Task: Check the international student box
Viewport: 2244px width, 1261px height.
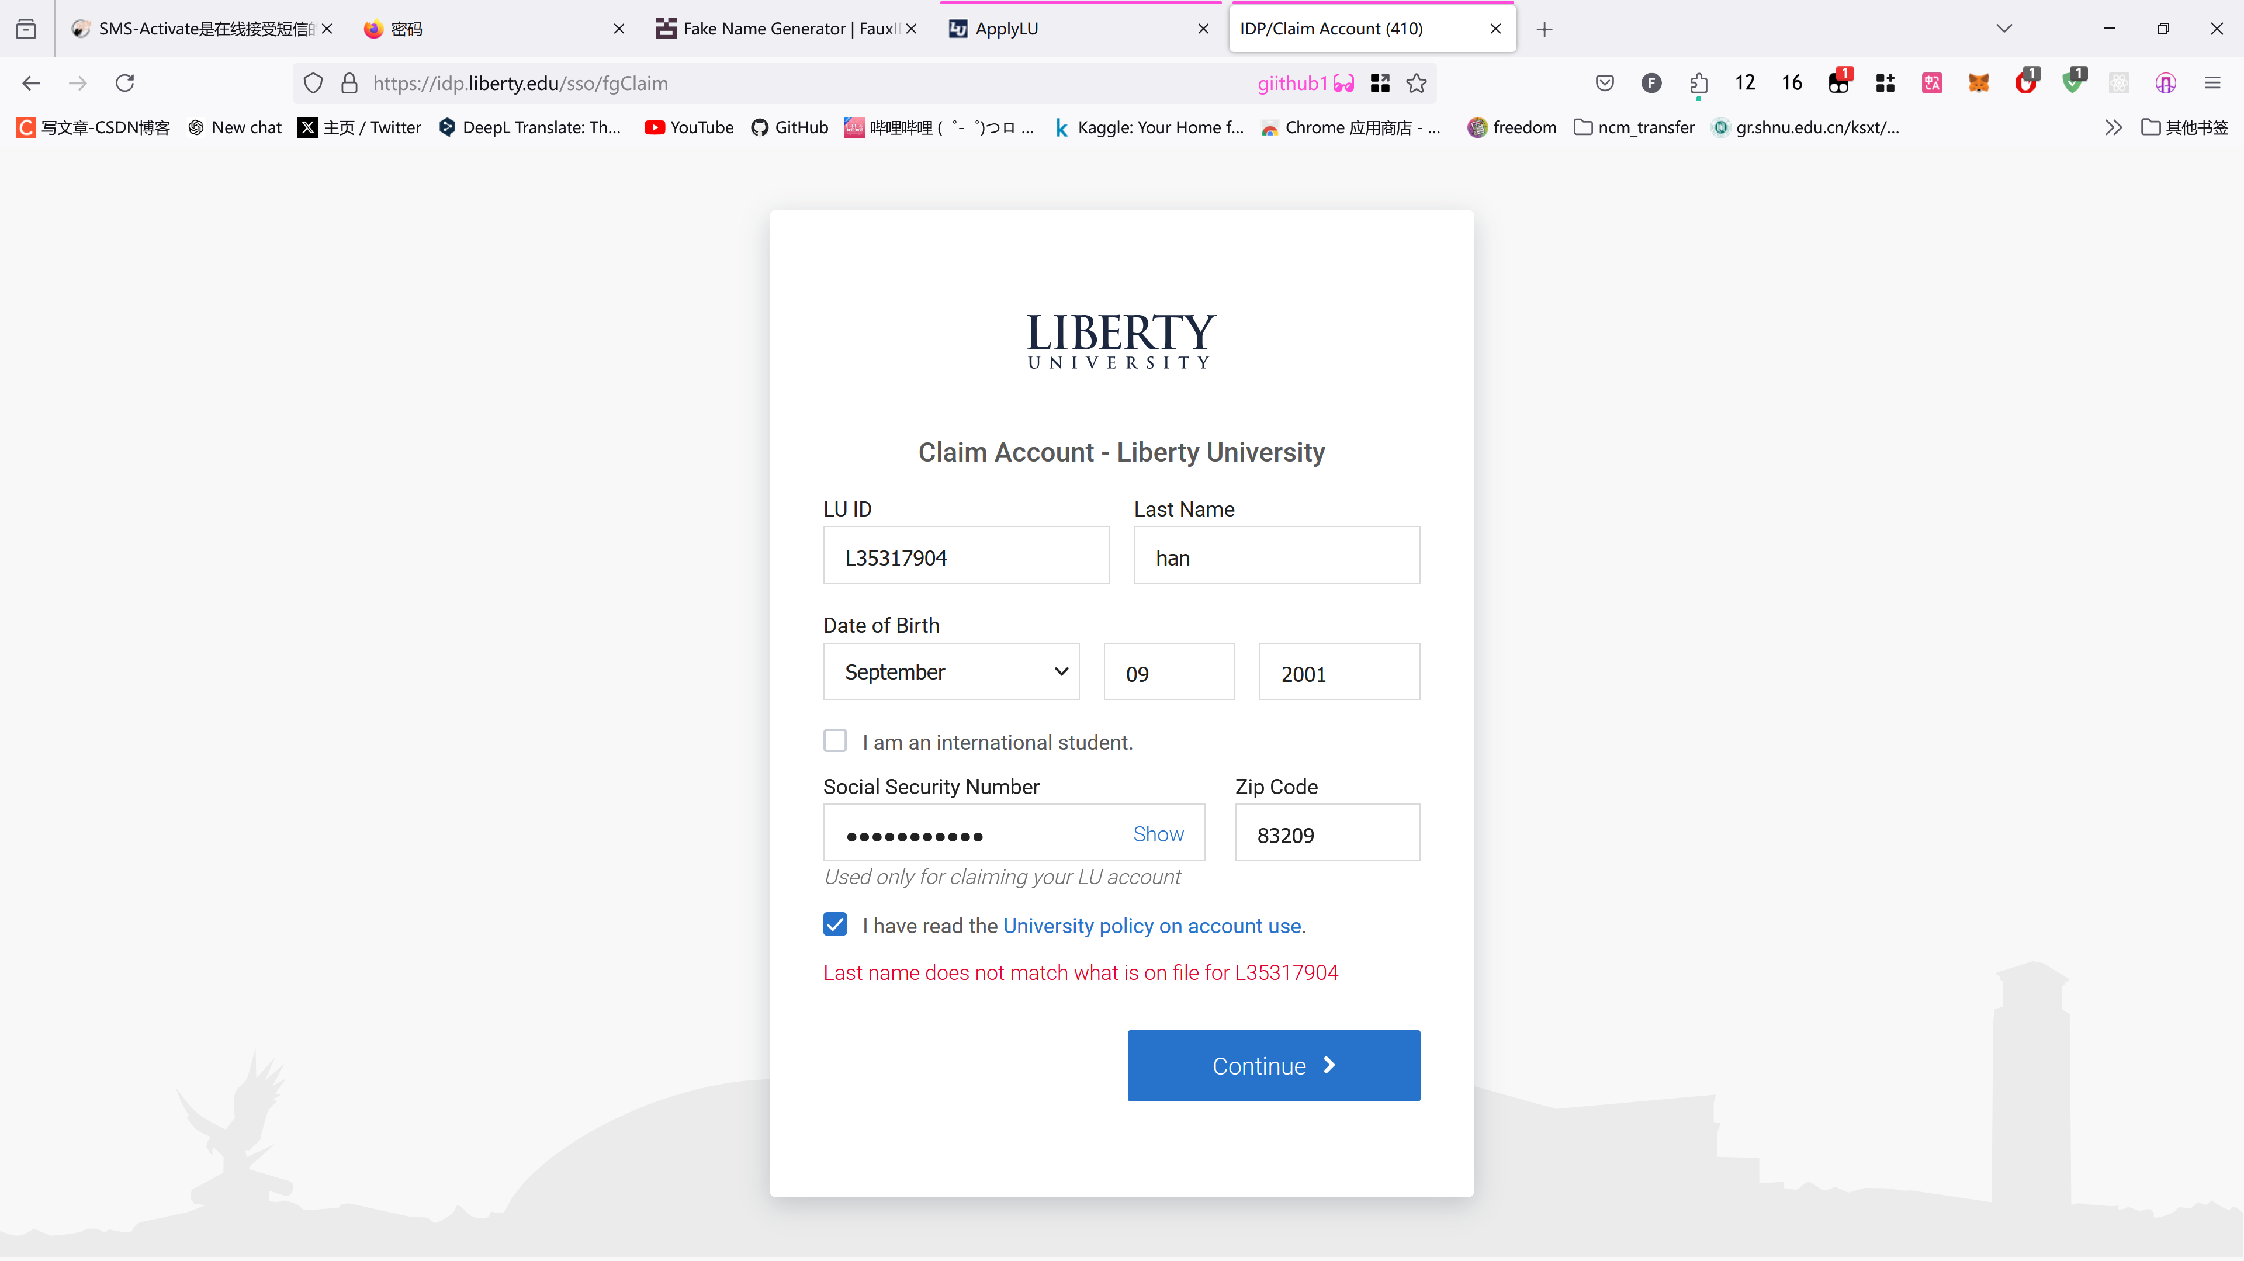Action: click(834, 740)
